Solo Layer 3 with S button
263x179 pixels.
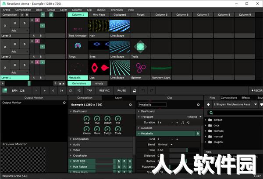[x=25, y=23]
